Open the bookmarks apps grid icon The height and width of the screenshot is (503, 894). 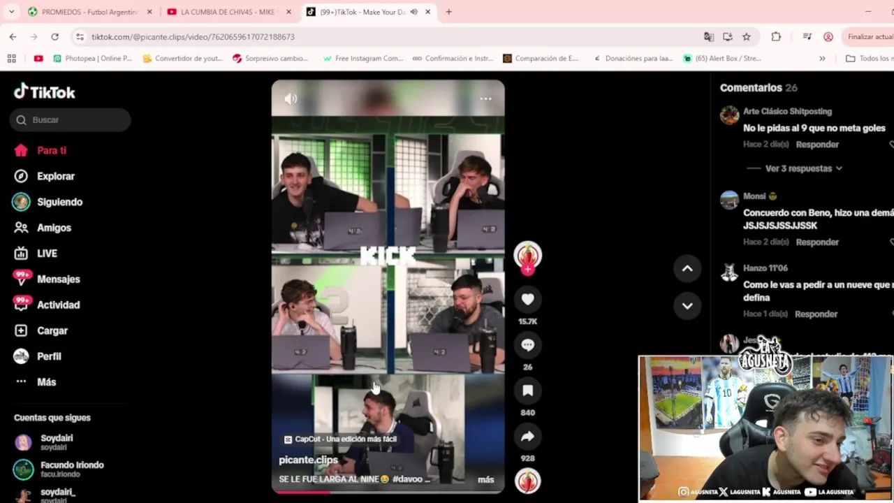(x=11, y=58)
